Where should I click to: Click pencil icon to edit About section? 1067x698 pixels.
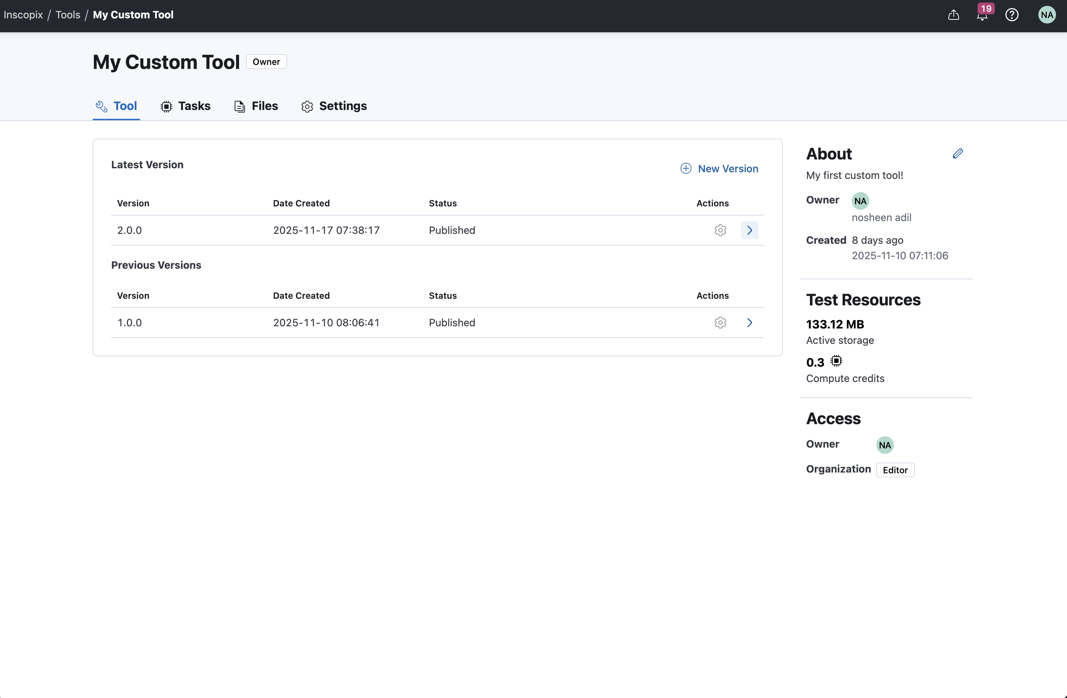958,154
